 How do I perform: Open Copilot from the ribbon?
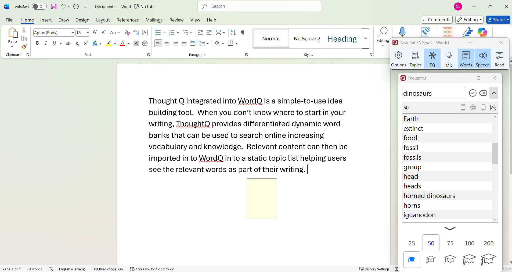coord(482,32)
